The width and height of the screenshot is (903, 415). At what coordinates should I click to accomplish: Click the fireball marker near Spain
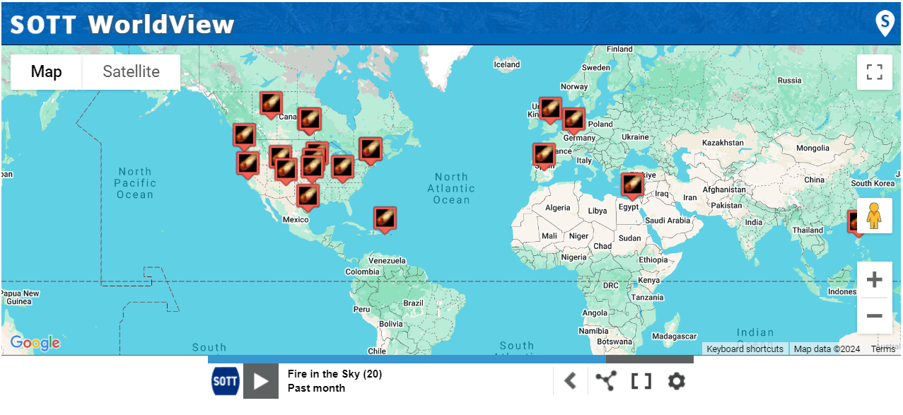[544, 155]
